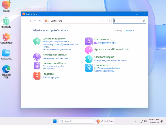
Task: Open Appearance and Personalization heading
Action: 112,49
